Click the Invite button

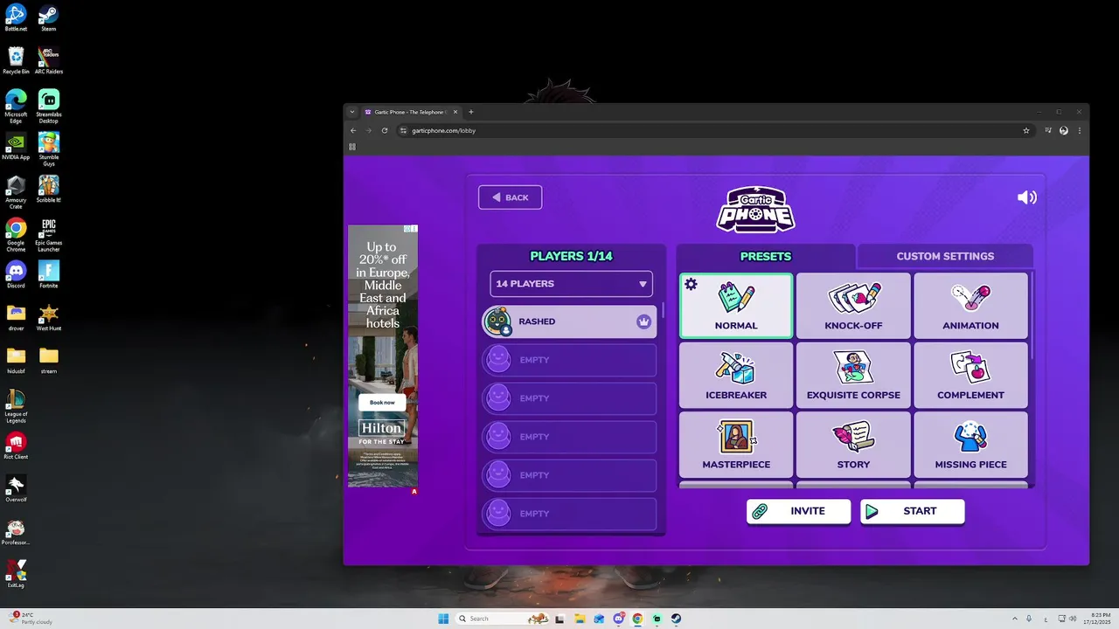(x=798, y=511)
